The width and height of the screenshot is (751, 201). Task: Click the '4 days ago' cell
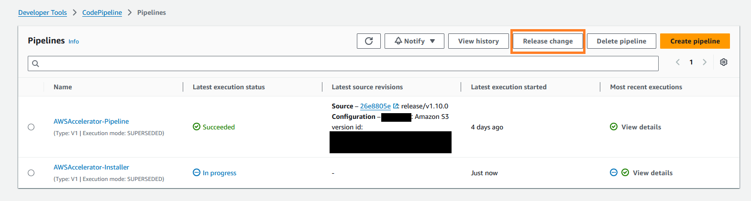tap(487, 127)
